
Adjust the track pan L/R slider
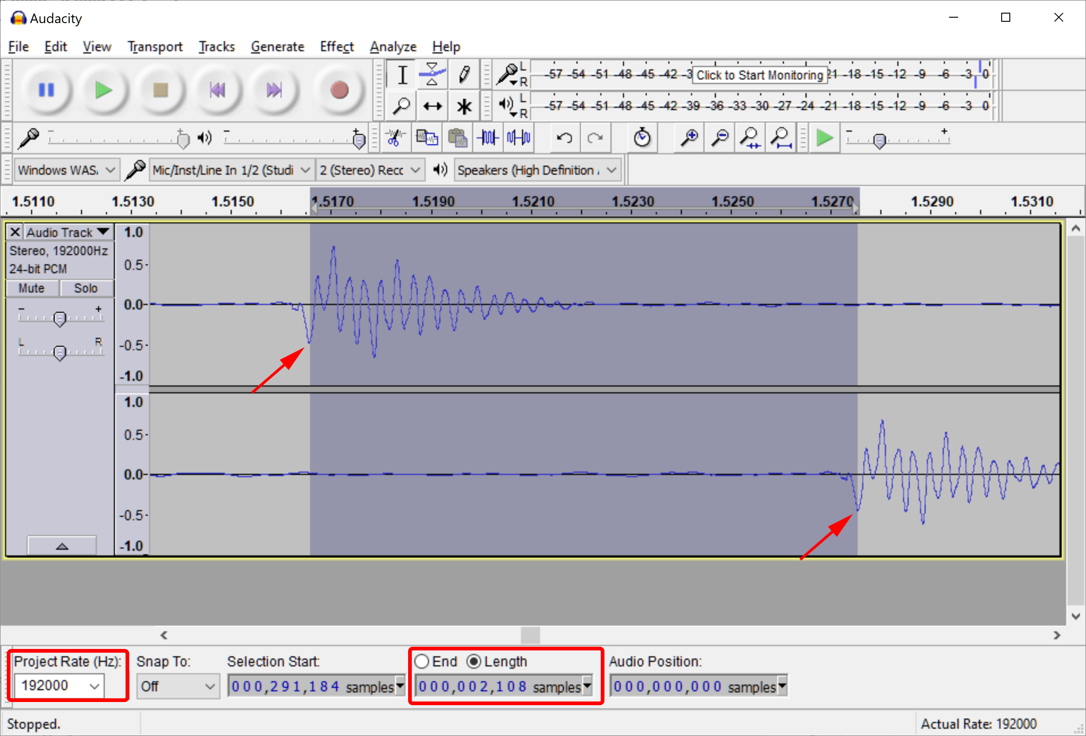pos(59,353)
